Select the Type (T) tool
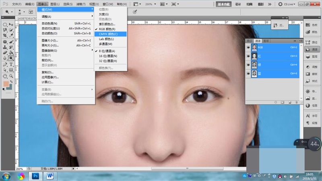This screenshot has width=322, height=181. (11, 64)
